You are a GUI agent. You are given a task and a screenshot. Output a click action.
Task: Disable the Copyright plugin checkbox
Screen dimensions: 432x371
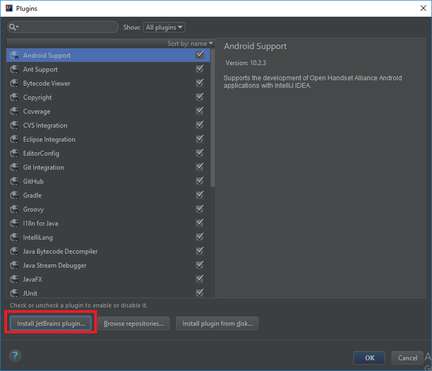coord(200,97)
